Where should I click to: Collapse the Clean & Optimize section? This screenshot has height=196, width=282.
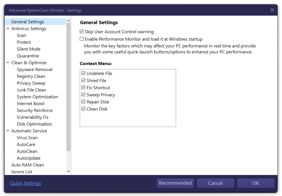pos(8,62)
